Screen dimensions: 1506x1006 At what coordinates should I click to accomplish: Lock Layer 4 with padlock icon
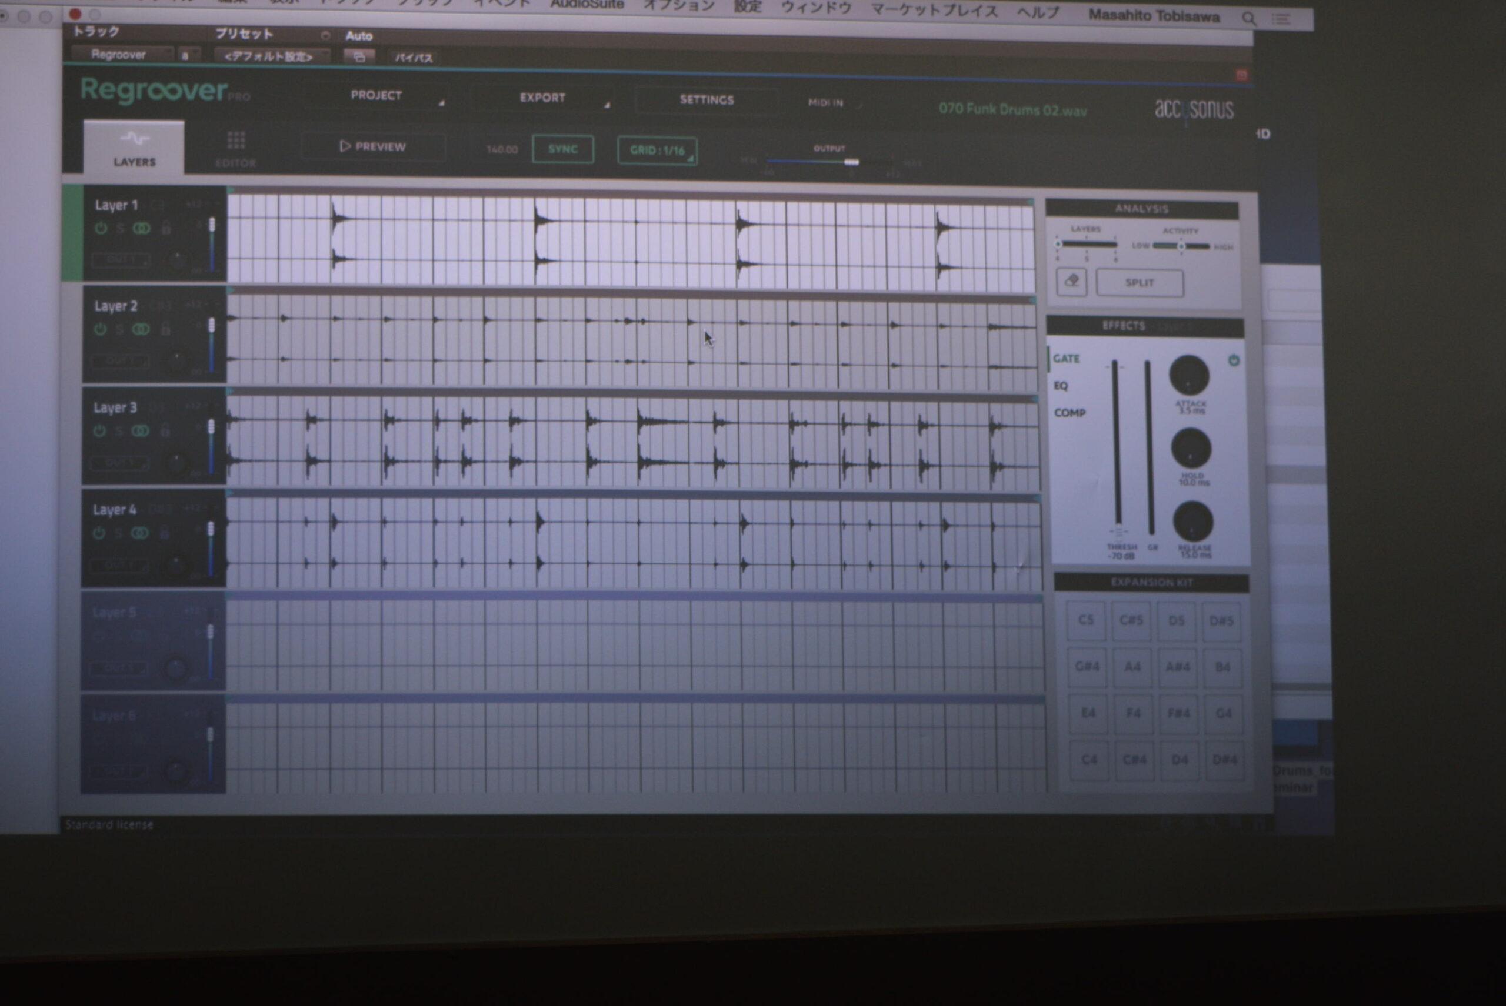tap(164, 533)
